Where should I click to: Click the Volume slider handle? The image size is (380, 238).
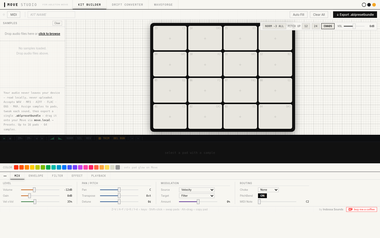[x=34, y=190]
